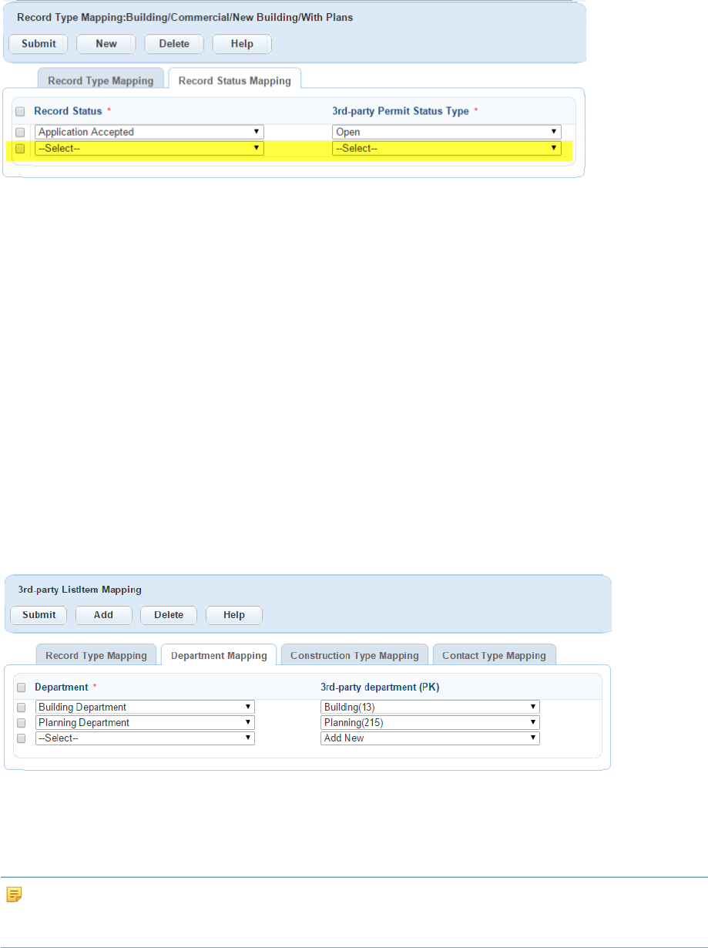
Task: Open the Planning Department dropdown
Action: [x=145, y=722]
